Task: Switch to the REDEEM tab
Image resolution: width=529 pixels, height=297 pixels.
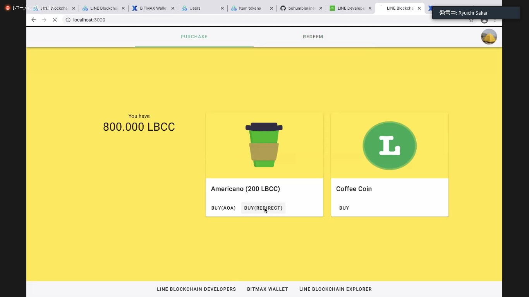Action: 313,36
